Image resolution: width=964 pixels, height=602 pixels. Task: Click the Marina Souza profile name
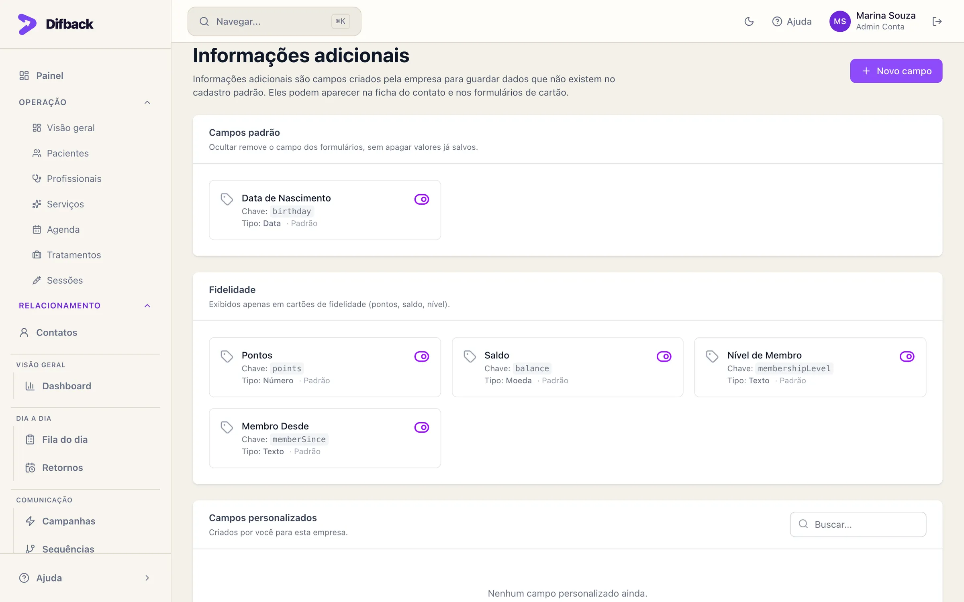click(x=886, y=16)
